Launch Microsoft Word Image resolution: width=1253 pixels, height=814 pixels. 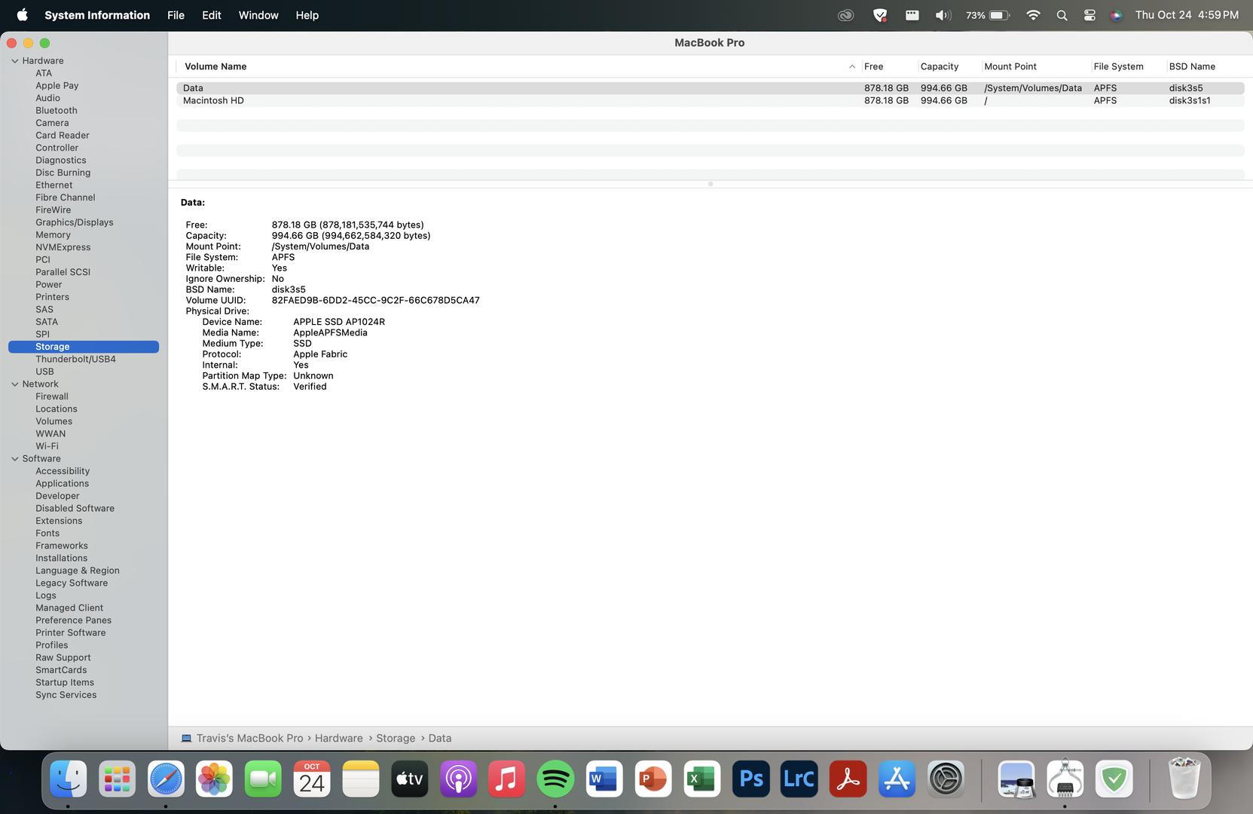click(x=604, y=779)
